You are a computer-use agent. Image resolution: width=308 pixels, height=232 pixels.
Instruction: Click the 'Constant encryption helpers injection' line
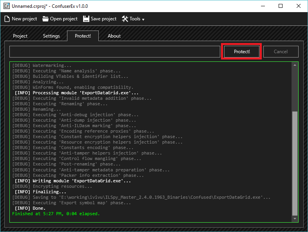pos(98,137)
